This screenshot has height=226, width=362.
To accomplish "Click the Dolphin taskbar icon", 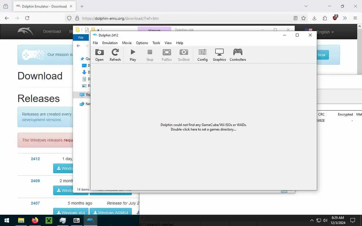I will click(90, 220).
